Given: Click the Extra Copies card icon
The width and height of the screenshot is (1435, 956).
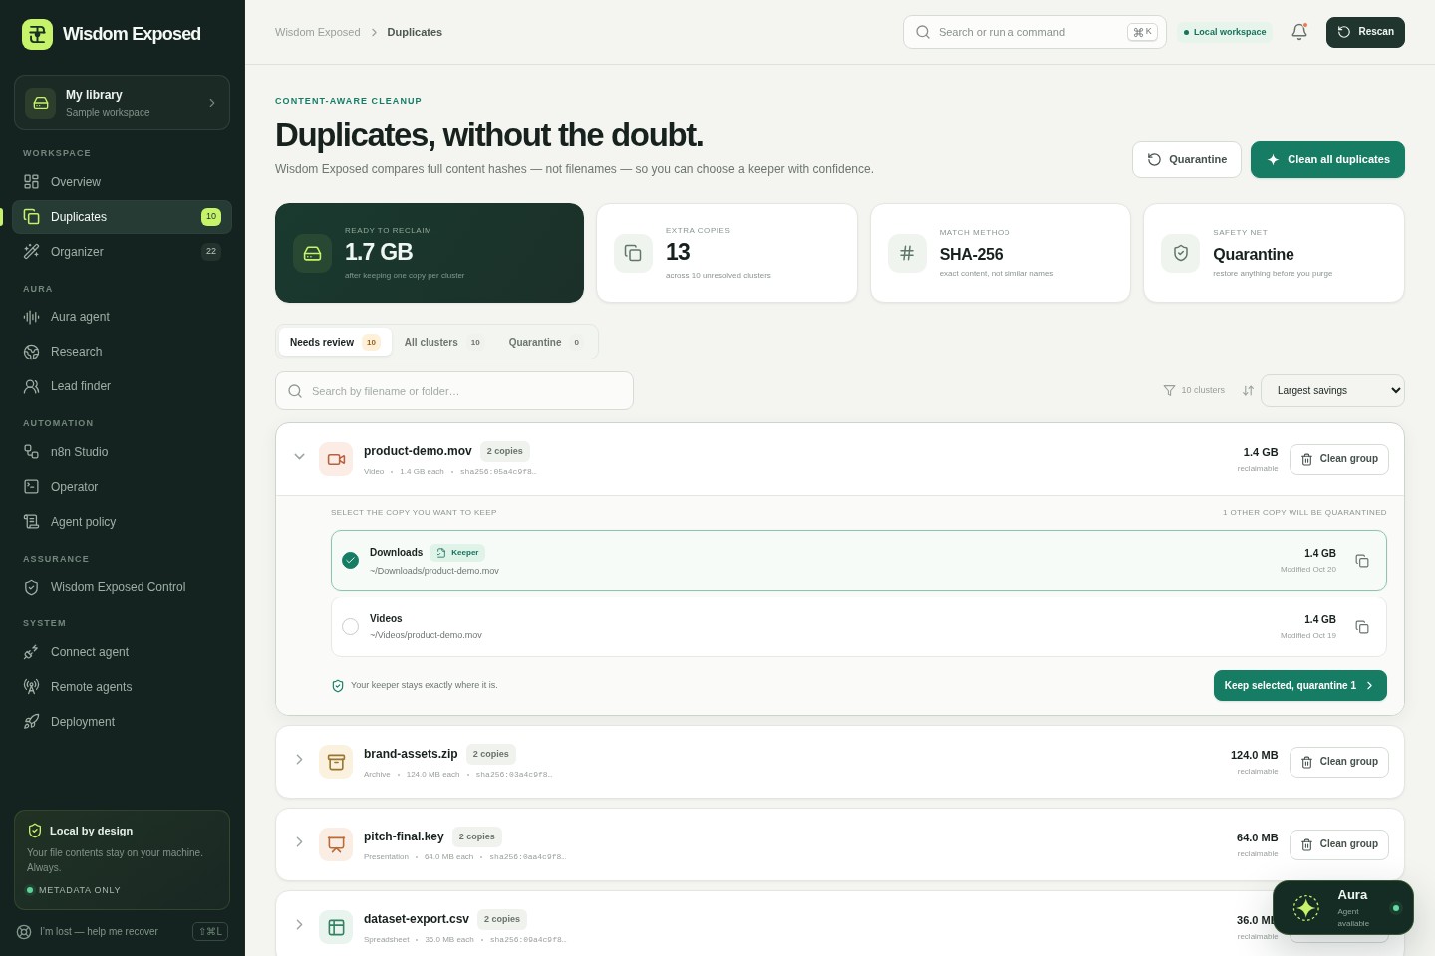Looking at the screenshot, I should pos(633,253).
